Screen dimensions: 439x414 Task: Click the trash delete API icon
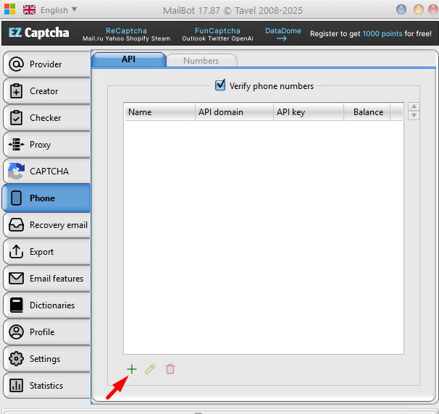(x=170, y=369)
